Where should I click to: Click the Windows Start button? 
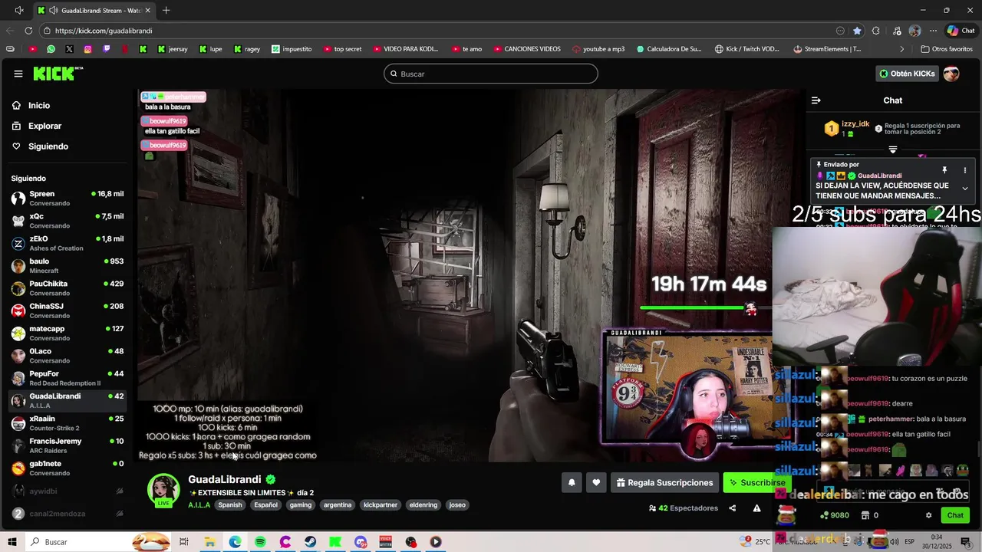tap(12, 542)
